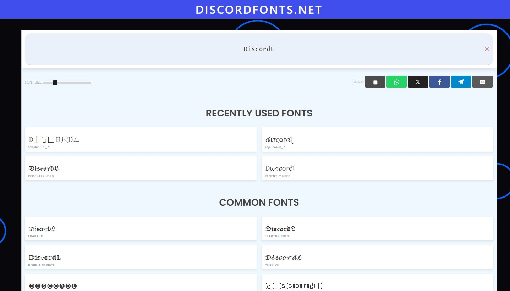
Task: Select the Fraktur Bold font card
Action: 377,229
